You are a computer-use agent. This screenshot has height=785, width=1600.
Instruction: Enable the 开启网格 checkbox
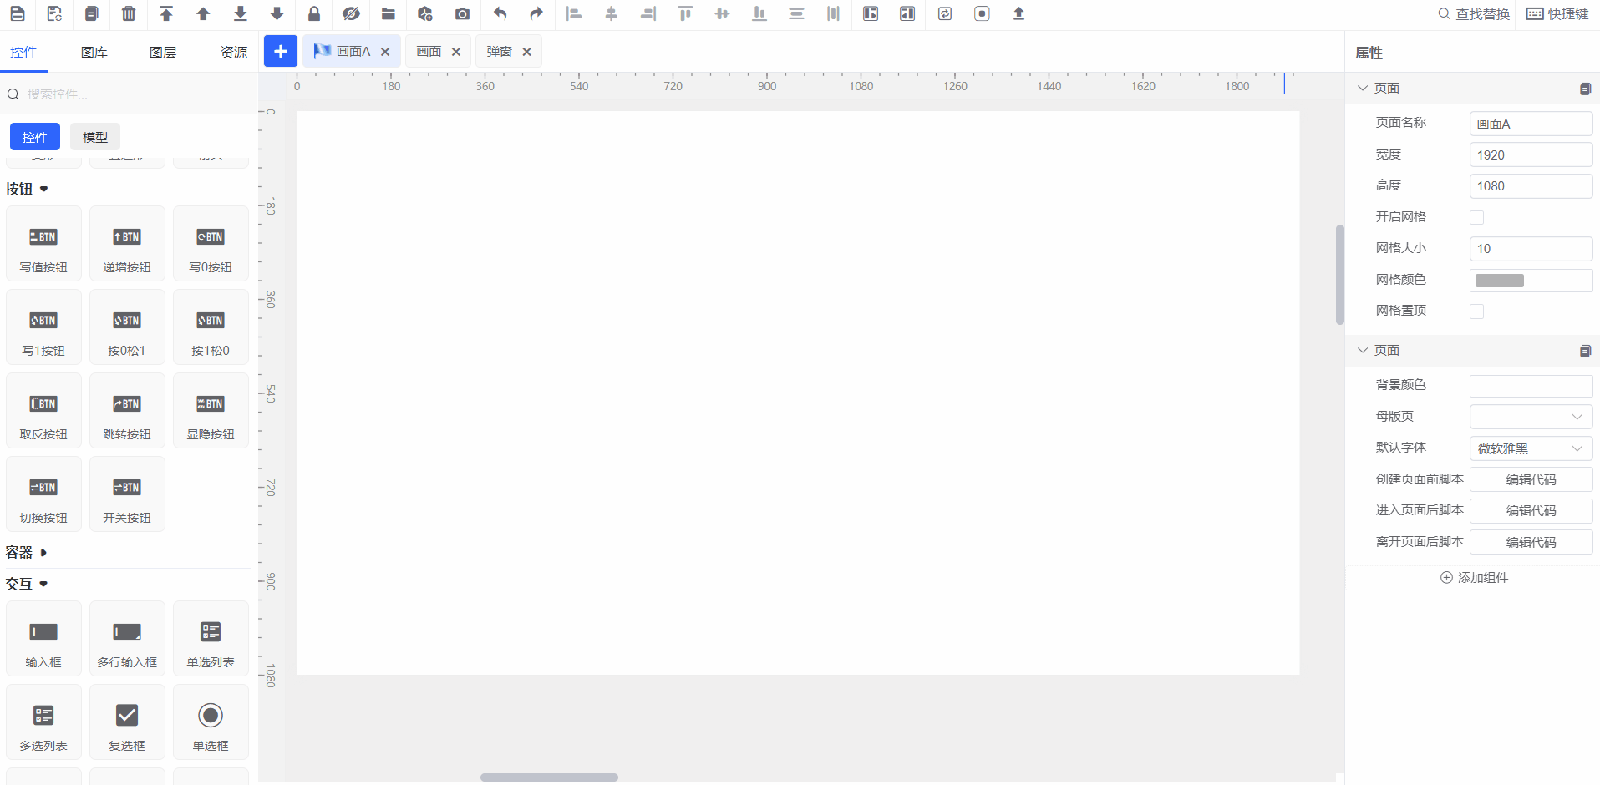point(1476,217)
